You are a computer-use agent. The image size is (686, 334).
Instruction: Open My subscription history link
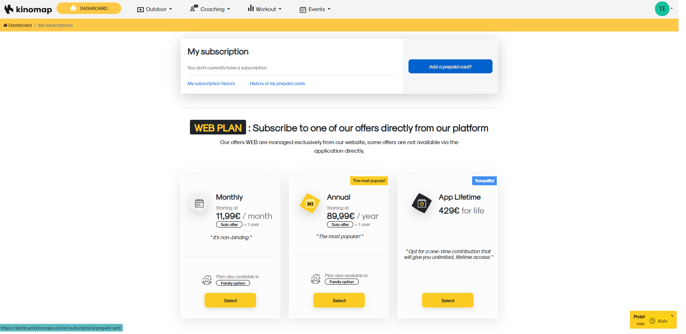coord(211,84)
